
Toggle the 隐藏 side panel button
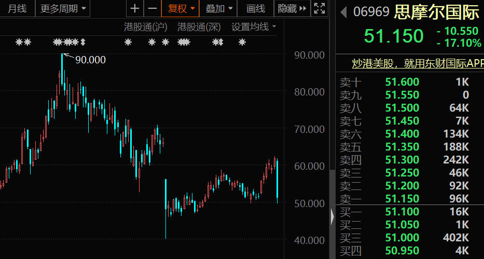tap(288, 9)
